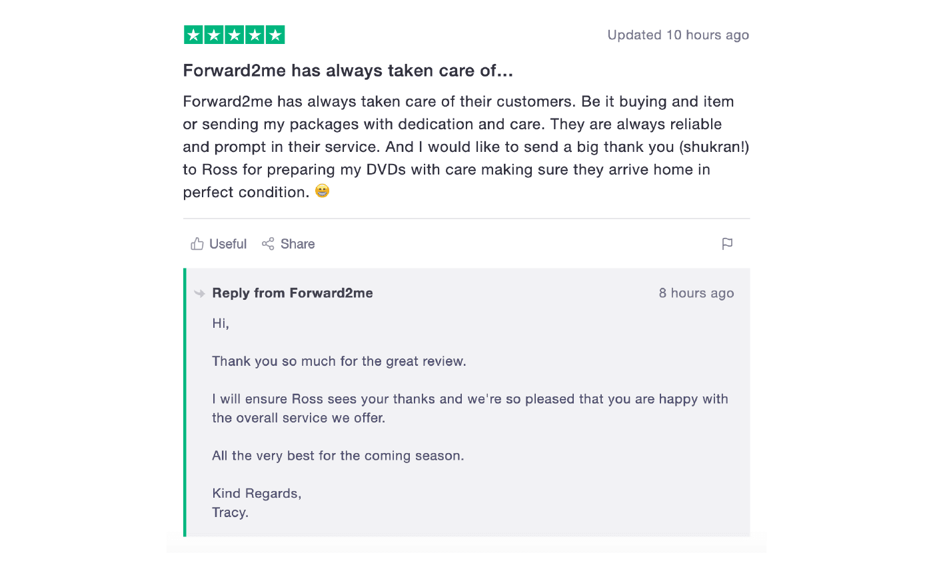Viewport: 933px width, 569px height.
Task: Share this review
Action: pos(289,244)
